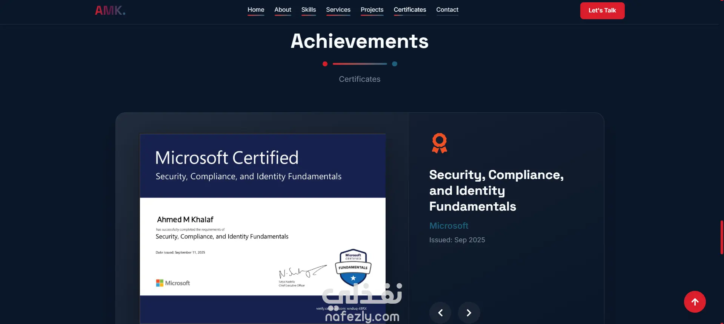Click the Microsoft issuer name
Viewport: 724px width, 324px height.
point(449,226)
